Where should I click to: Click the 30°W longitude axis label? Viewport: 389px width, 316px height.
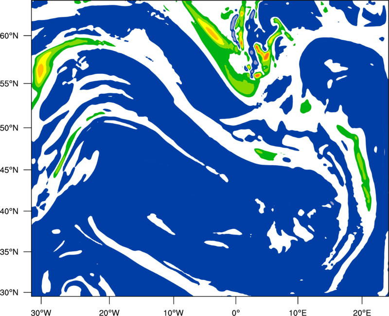coord(41,313)
